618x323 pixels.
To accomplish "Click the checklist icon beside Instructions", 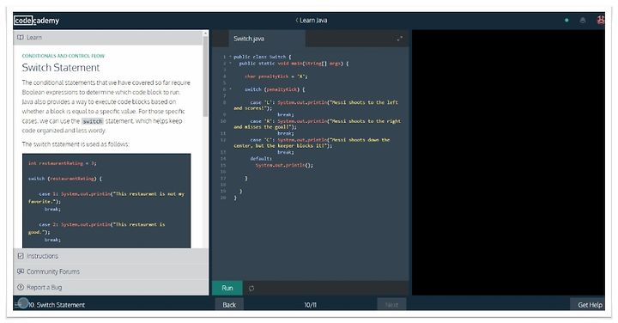I will (21, 256).
